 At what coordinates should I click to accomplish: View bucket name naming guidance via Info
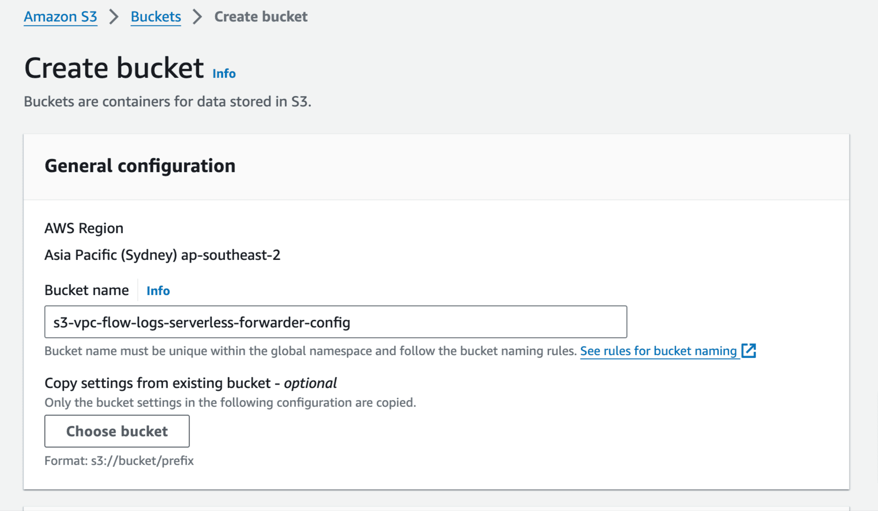tap(158, 290)
